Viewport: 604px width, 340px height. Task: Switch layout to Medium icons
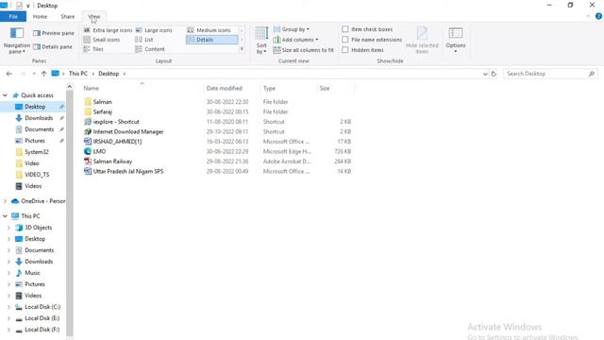tap(210, 30)
